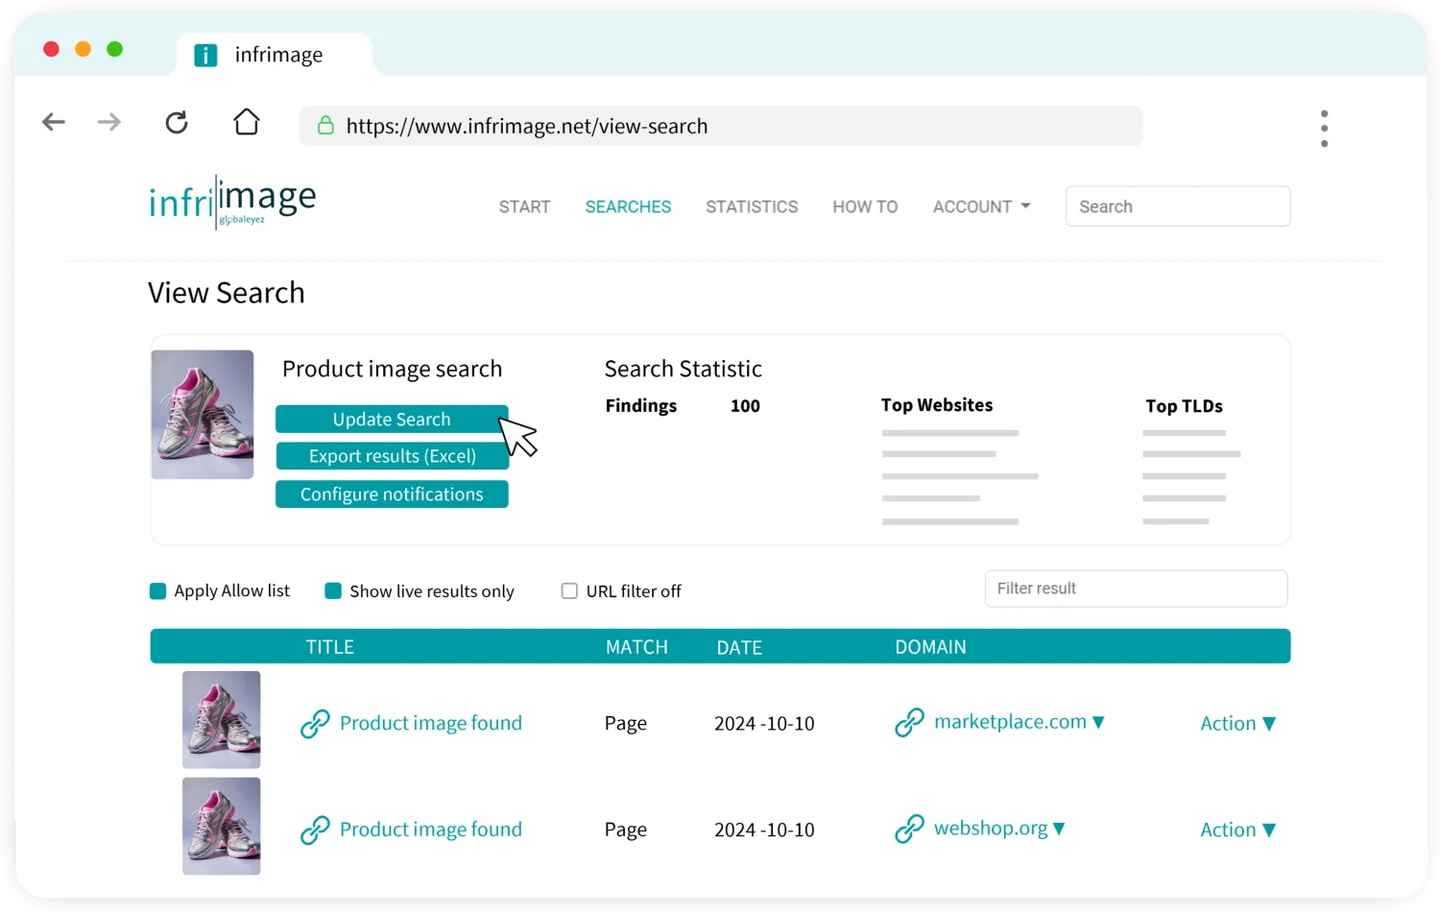The image size is (1440, 914).
Task: Switch to the infrimage browser tab
Action: click(274, 55)
